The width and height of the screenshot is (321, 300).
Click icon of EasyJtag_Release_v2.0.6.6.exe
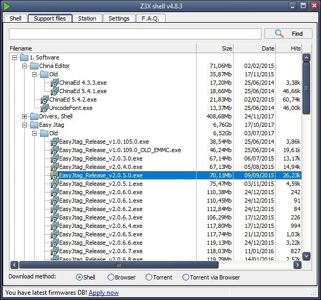pyautogui.click(x=54, y=243)
